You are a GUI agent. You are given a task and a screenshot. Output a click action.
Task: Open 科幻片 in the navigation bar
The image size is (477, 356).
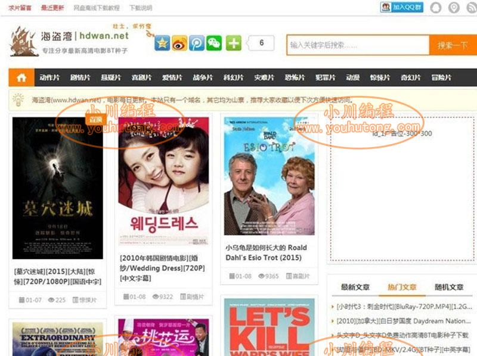pyautogui.click(x=233, y=77)
